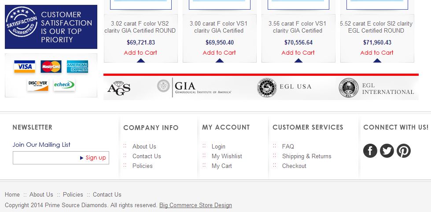This screenshot has height=212, width=431.
Task: Click the AGS certification logo
Action: pyautogui.click(x=119, y=88)
